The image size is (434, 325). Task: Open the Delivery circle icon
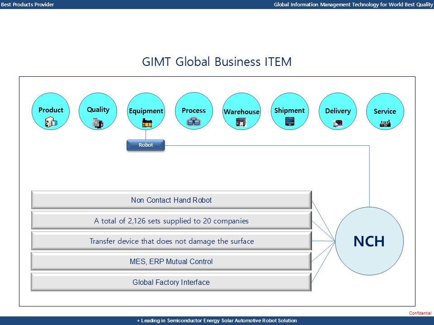[x=338, y=111]
